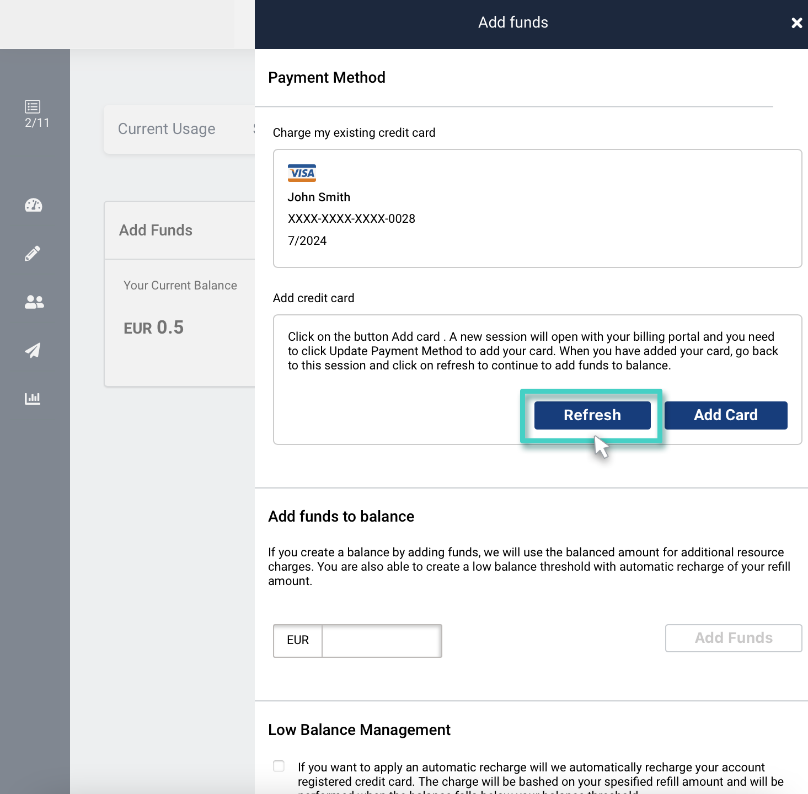Click the EUR currency prefix label
808x794 pixels.
click(x=298, y=641)
